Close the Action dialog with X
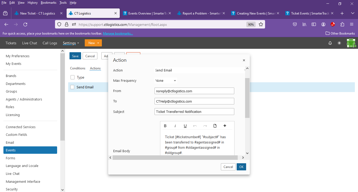This screenshot has height=192, width=358. click(x=244, y=60)
